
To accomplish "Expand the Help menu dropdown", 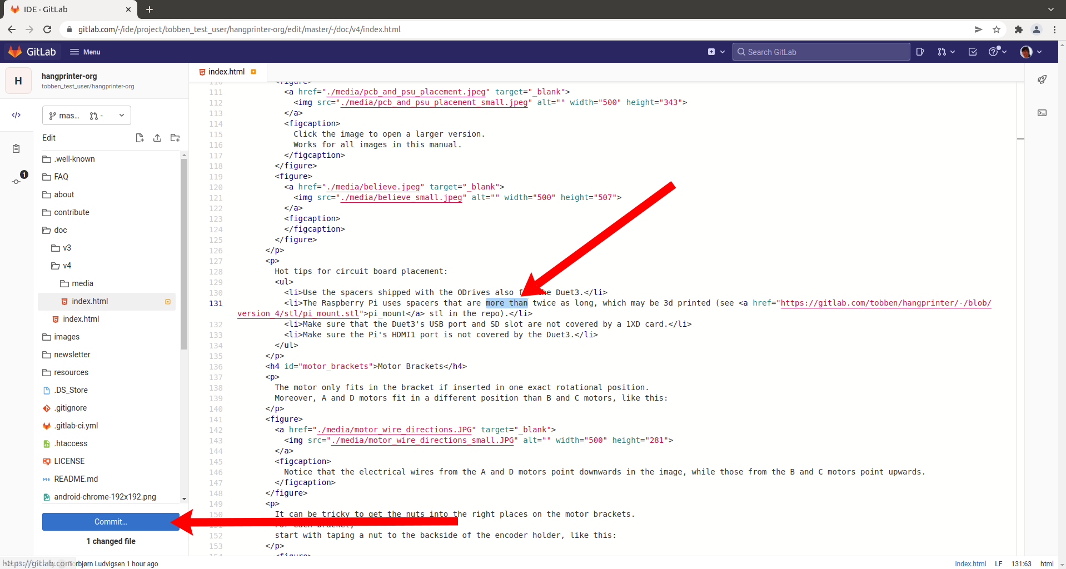I will 998,52.
